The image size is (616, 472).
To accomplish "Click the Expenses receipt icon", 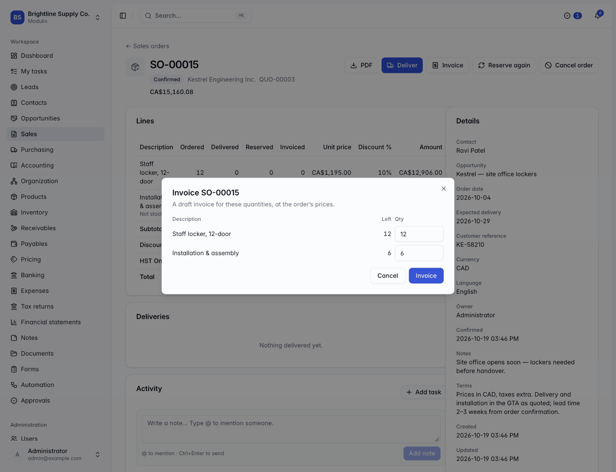I will point(14,291).
